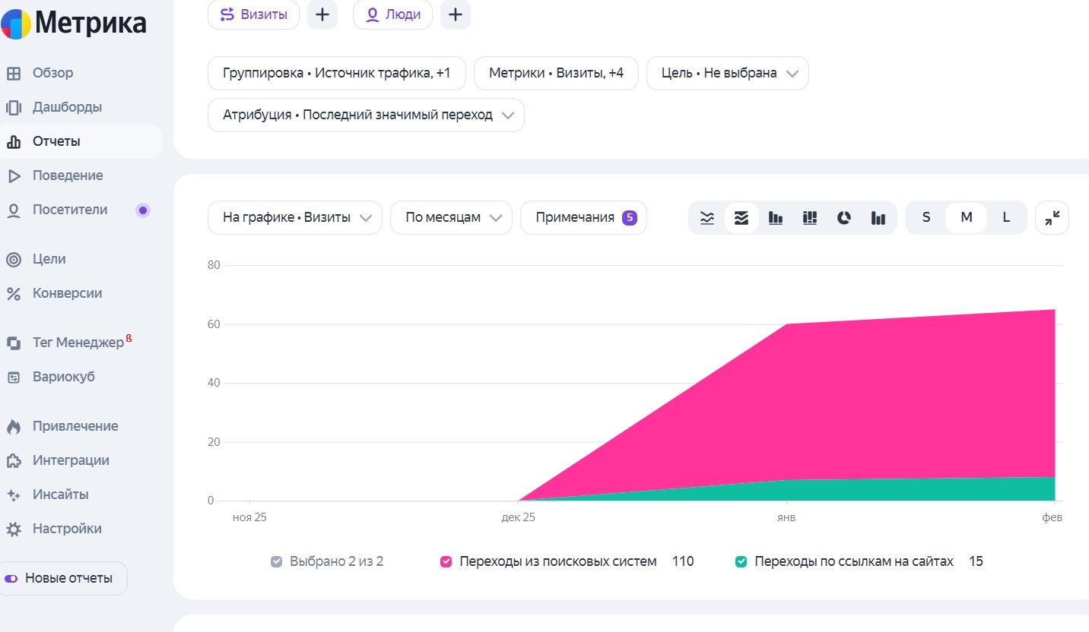The image size is (1089, 632).
Task: Click the Группировка • Источник трафика button
Action: (x=336, y=74)
